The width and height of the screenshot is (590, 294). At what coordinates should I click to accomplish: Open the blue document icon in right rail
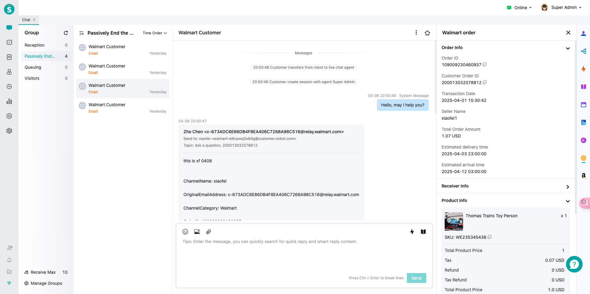pyautogui.click(x=584, y=122)
